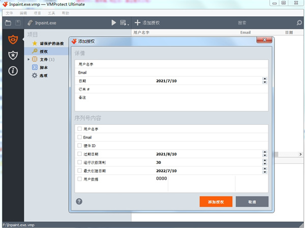This screenshot has width=305, height=228.
Task: Click the save project disk icon
Action: [18, 23]
